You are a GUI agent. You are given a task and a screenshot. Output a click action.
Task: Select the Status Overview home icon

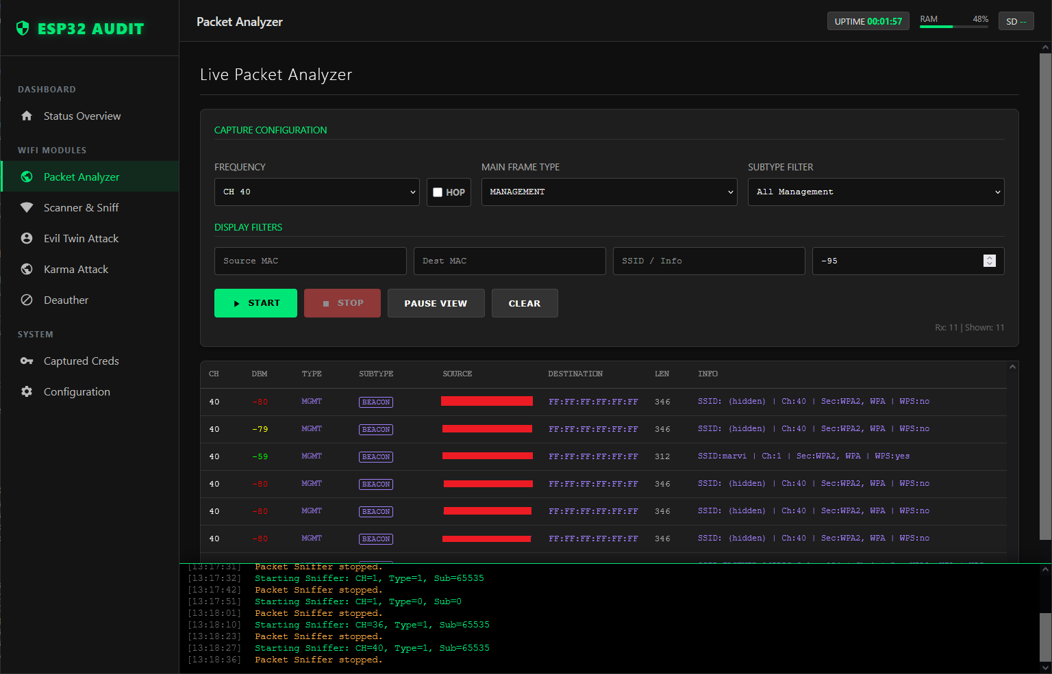click(26, 116)
